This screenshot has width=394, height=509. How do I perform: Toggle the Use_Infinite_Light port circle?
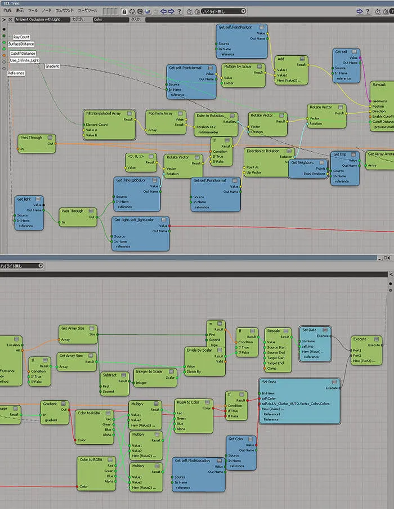click(4, 55)
